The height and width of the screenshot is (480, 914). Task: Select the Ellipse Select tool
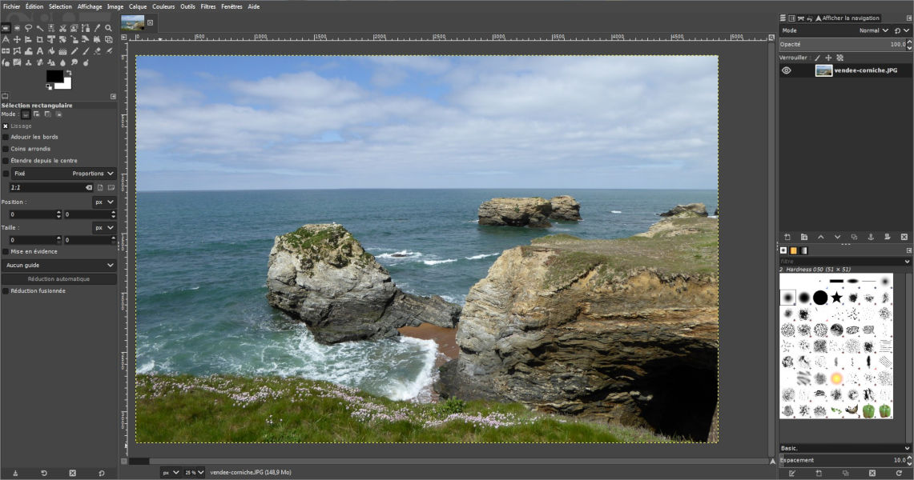17,28
